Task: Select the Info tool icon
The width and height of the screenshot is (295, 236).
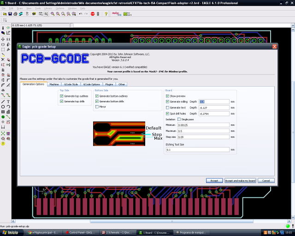Action: (3, 28)
